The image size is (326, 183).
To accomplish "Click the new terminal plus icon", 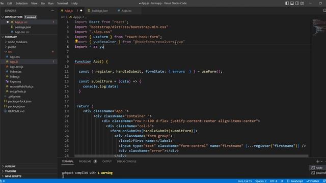I will (317, 161).
